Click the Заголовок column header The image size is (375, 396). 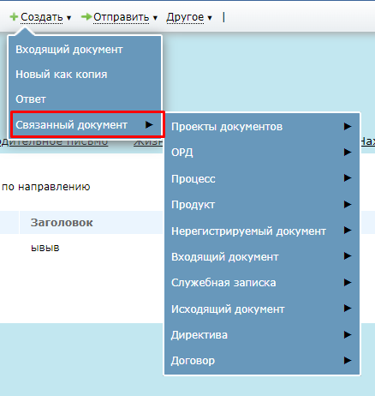pyautogui.click(x=62, y=223)
